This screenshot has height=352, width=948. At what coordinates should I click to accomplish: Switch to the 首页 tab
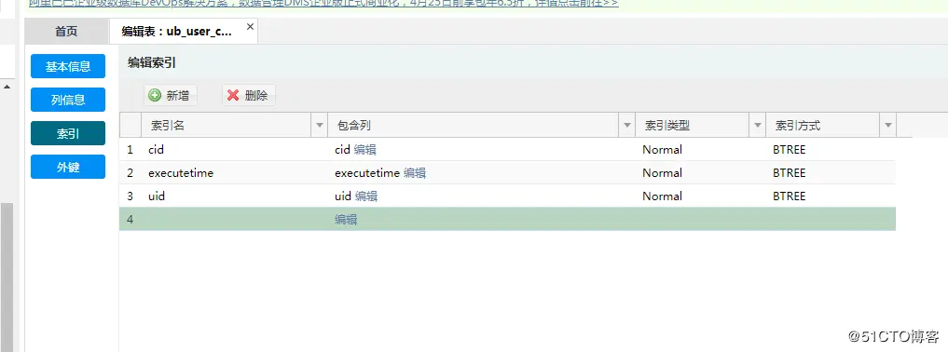click(x=66, y=32)
